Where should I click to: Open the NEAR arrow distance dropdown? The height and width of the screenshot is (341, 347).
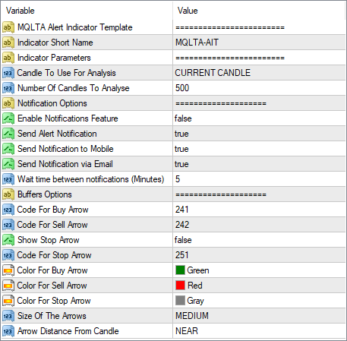tap(187, 331)
